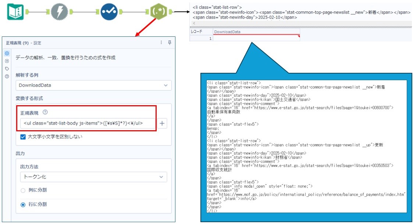This screenshot has height=224, width=413.
Task: Uncheck 大文字小文字を区別しない checkbox
Action: [23, 137]
